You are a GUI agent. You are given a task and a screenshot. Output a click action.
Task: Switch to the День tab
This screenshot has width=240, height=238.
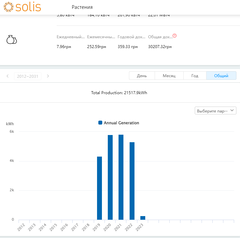[142, 76]
